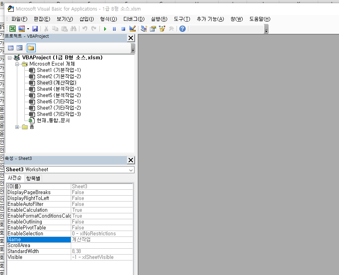Image resolution: width=339 pixels, height=275 pixels.
Task: Click the View Object icon in project pane
Action: point(19,48)
